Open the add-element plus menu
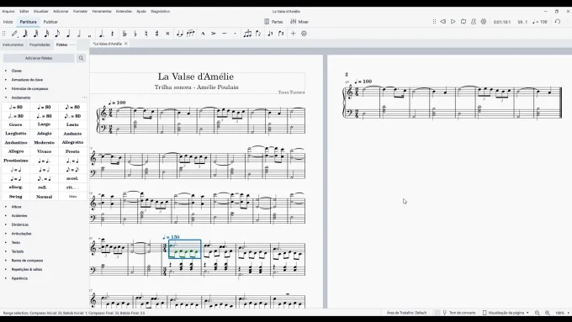Screen dimensions: 572x322 [x=293, y=34]
